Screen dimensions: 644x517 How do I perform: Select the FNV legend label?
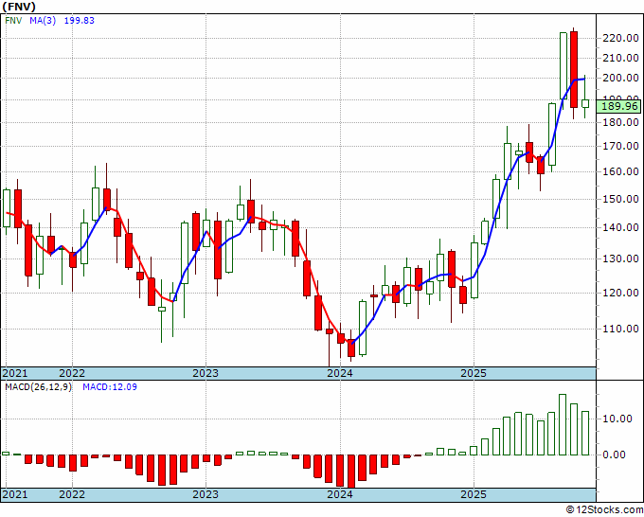pos(13,20)
